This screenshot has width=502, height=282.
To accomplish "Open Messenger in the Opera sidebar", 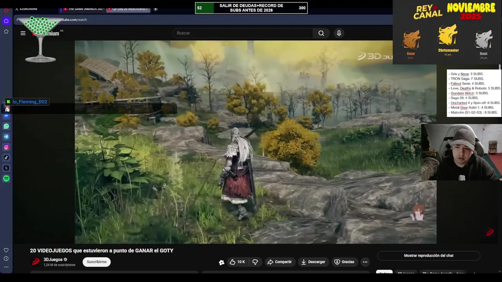I will (x=6, y=116).
